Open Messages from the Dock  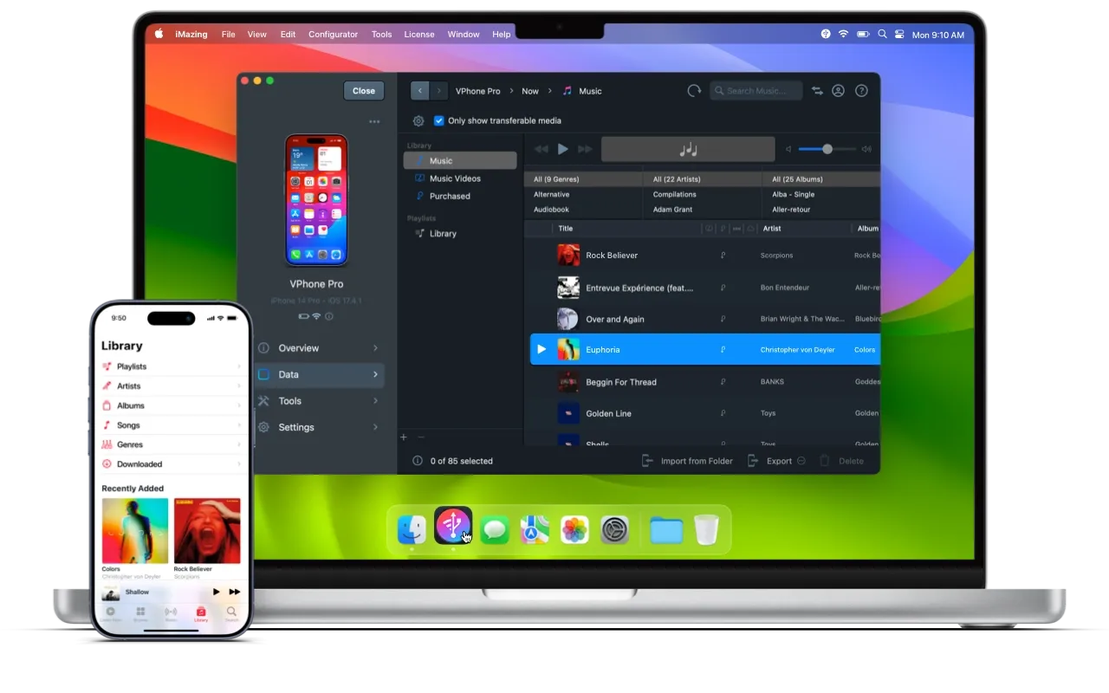click(495, 529)
